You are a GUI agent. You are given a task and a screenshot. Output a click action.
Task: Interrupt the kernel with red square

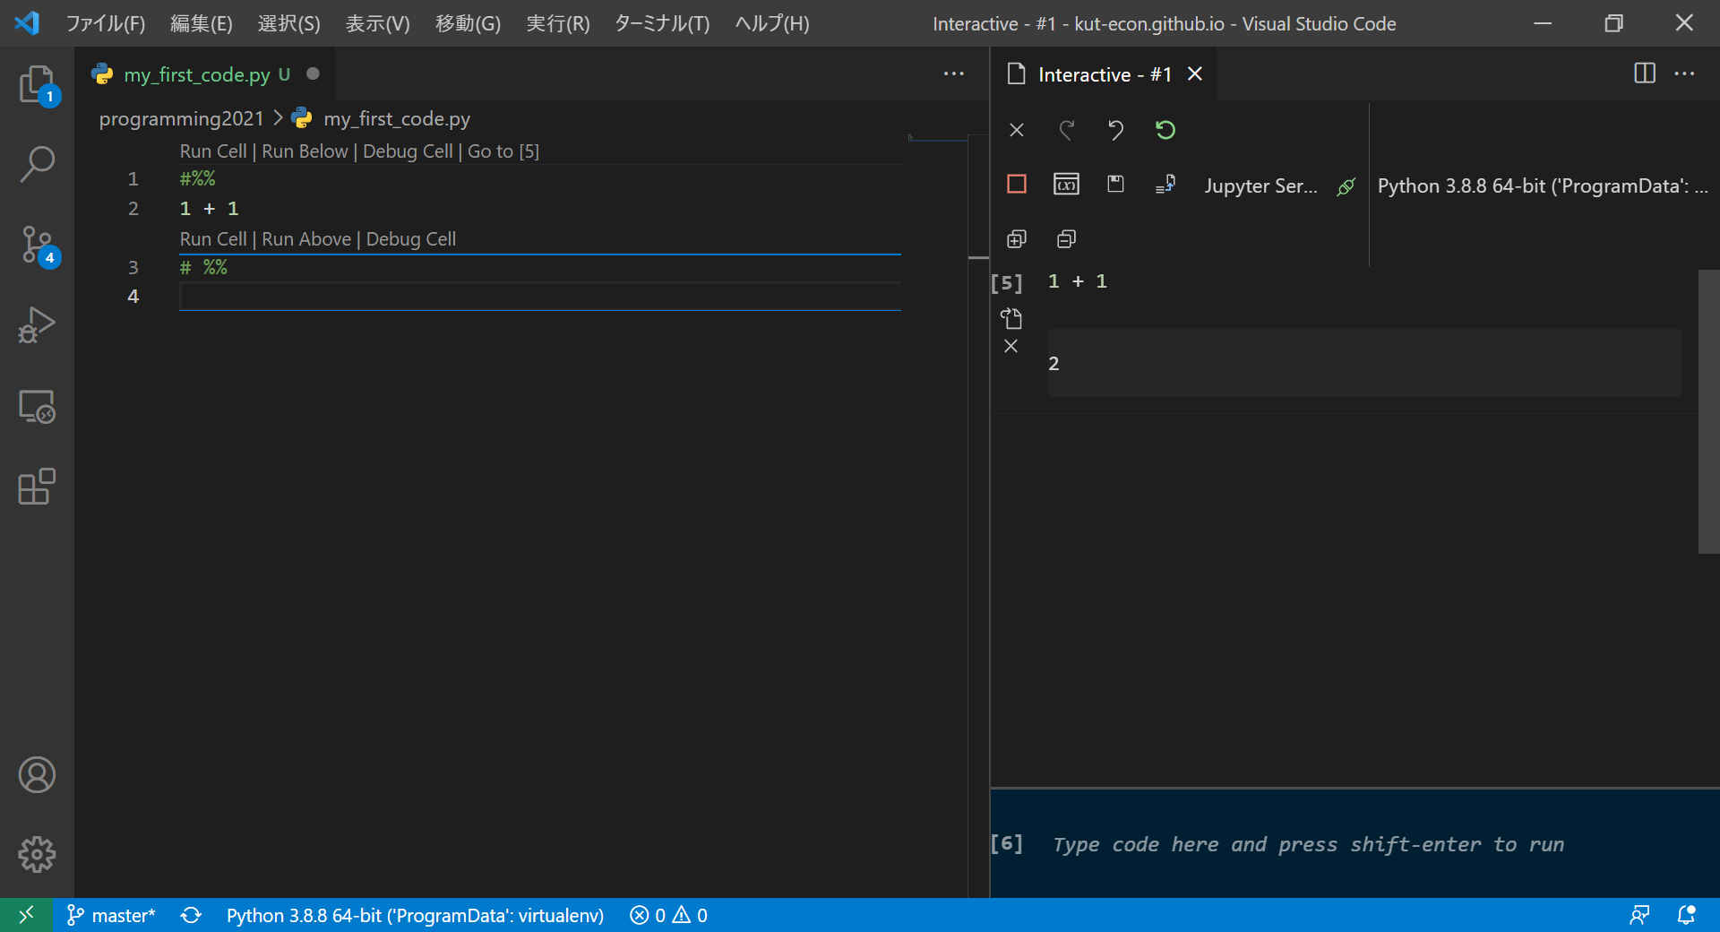coord(1017,185)
